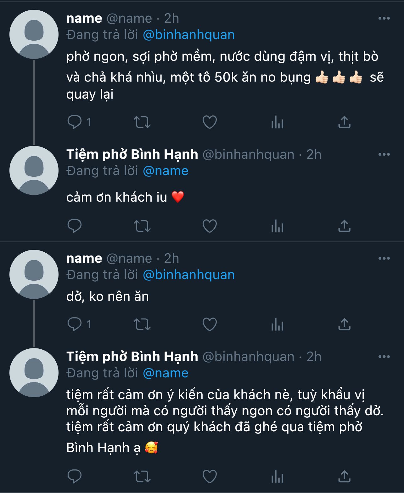This screenshot has width=404, height=493.
Task: View analytics for the phở ngon tweet
Action: point(277,122)
